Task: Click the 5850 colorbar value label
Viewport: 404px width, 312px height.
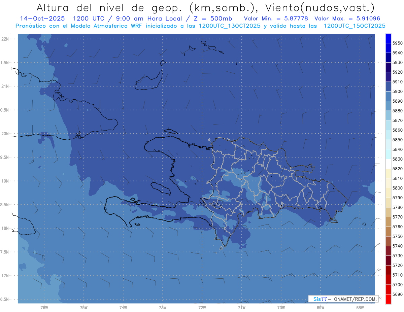Action: click(x=398, y=140)
